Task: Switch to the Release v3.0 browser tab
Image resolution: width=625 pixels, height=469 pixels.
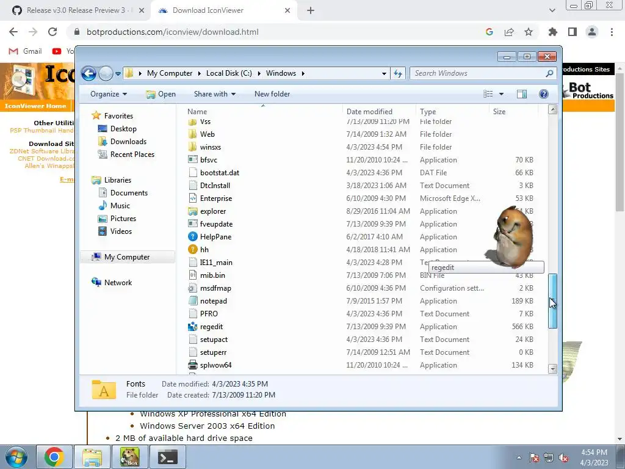Action: [76, 10]
